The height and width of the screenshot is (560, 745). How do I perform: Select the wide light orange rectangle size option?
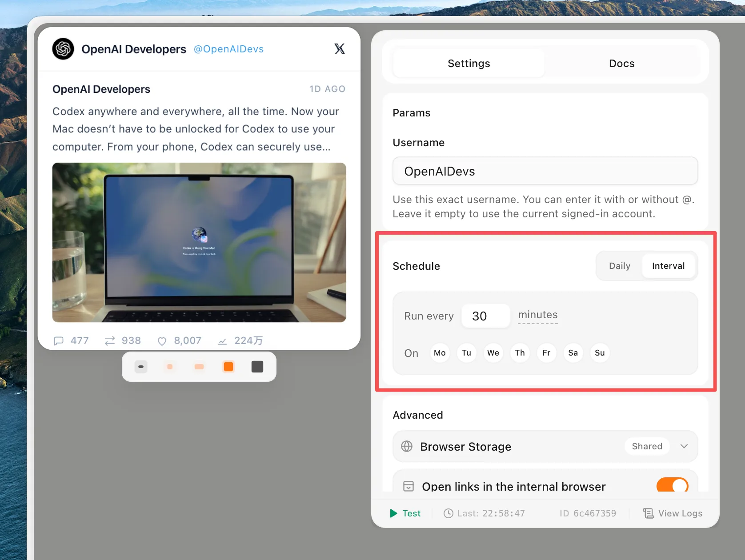(199, 367)
